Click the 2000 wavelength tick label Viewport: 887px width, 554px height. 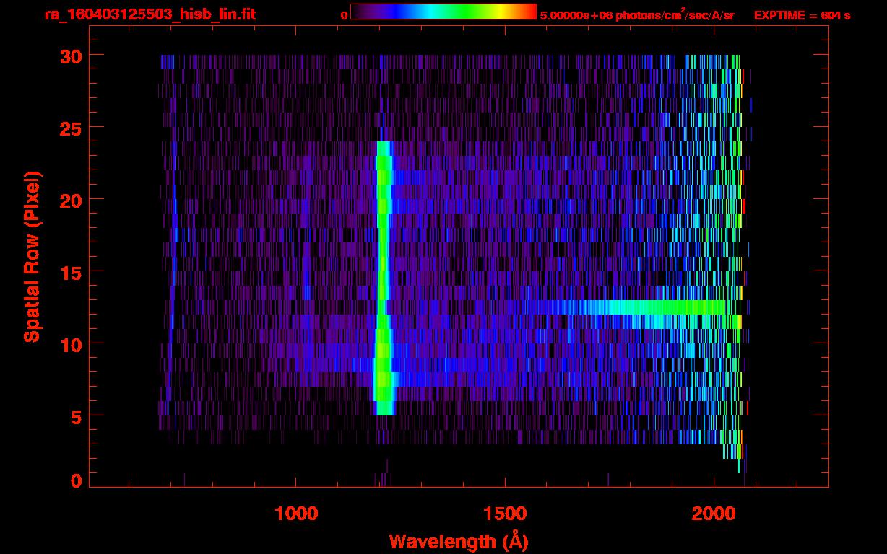point(714,514)
